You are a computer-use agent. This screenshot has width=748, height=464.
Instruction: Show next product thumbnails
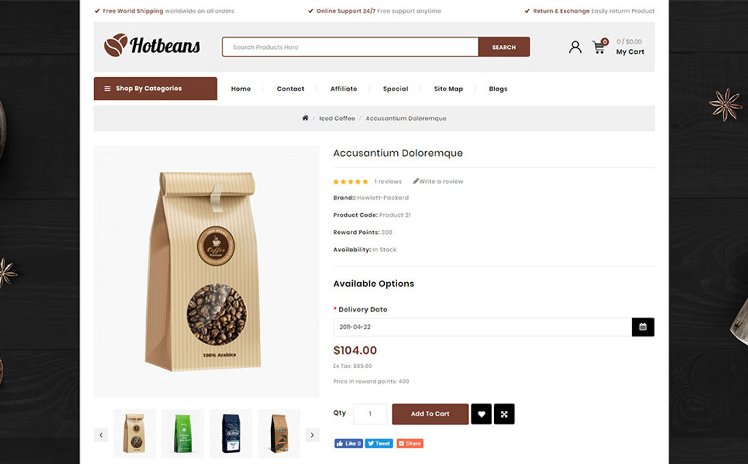pyautogui.click(x=313, y=435)
